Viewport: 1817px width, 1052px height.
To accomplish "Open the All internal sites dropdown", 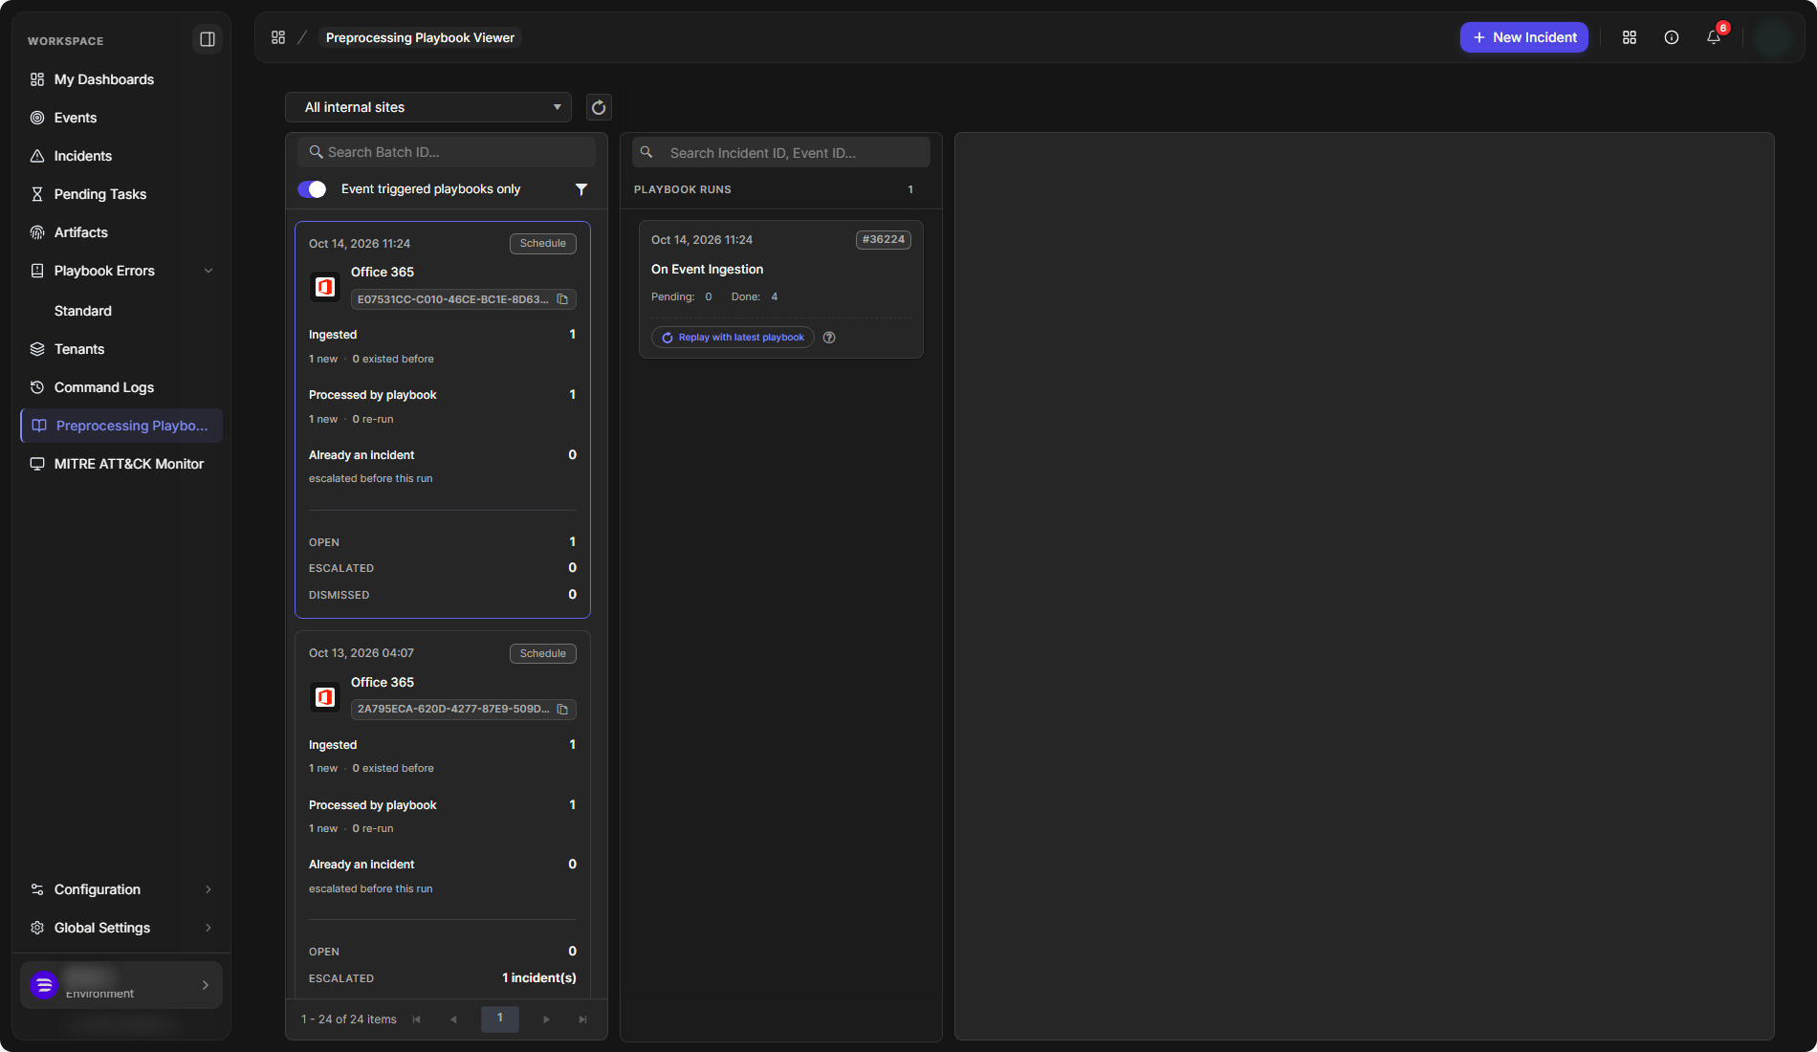I will [x=428, y=107].
